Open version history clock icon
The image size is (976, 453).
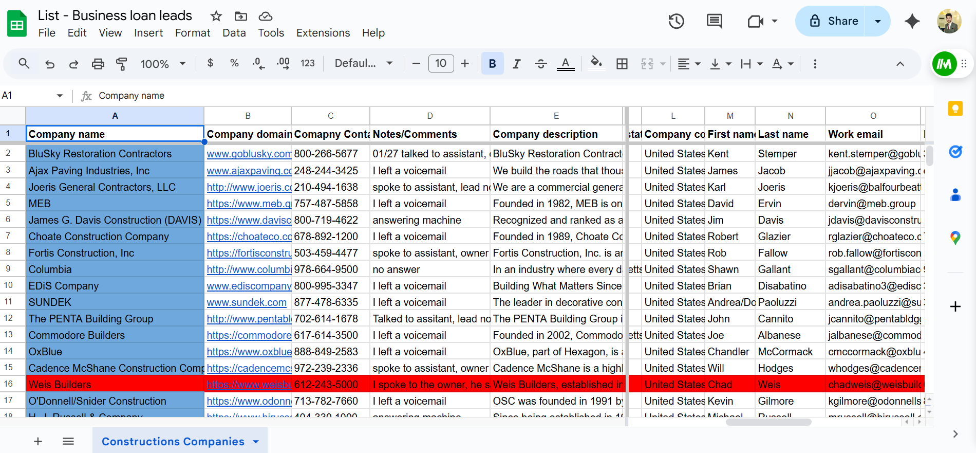tap(676, 21)
